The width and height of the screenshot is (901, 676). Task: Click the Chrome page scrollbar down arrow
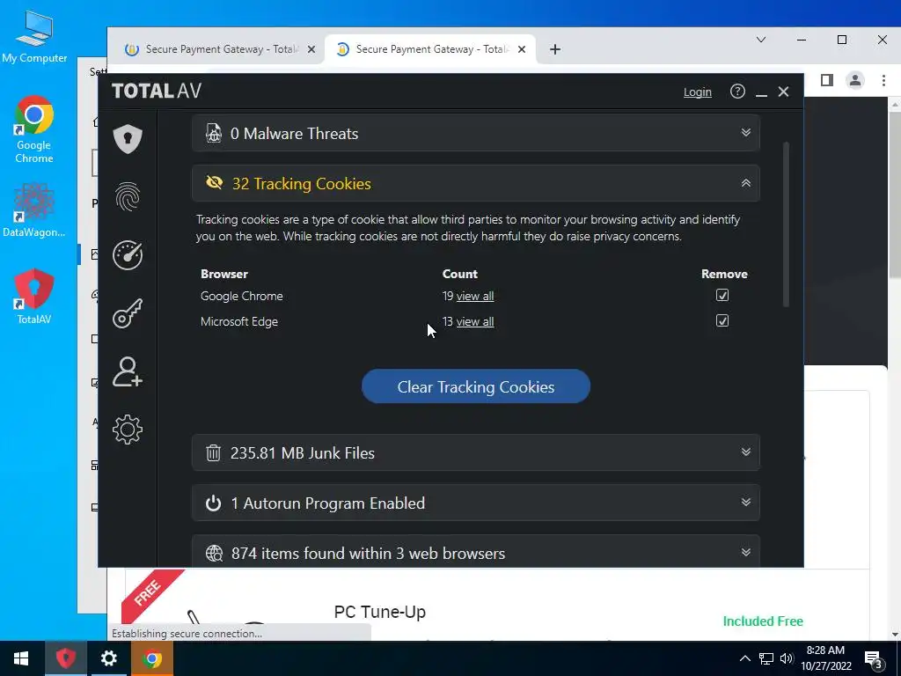895,635
